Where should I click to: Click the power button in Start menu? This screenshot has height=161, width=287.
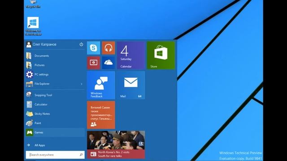81,44
